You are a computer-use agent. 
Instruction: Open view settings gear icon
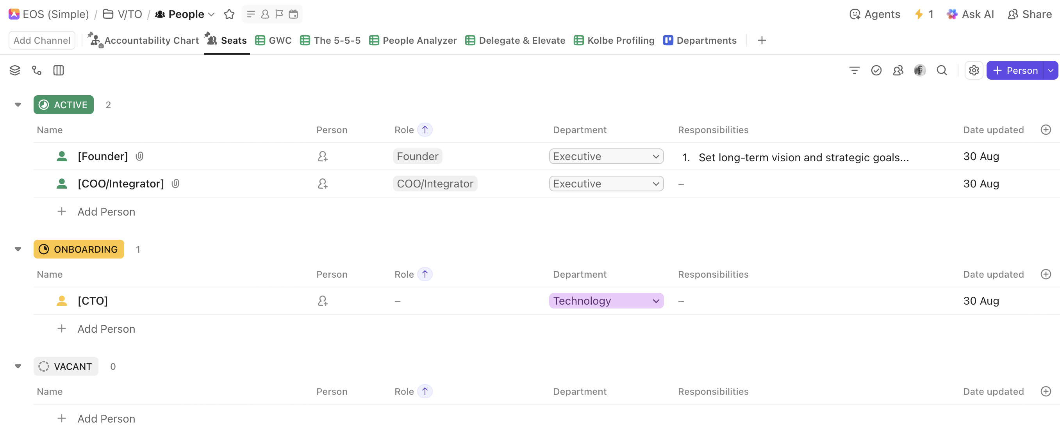click(974, 70)
